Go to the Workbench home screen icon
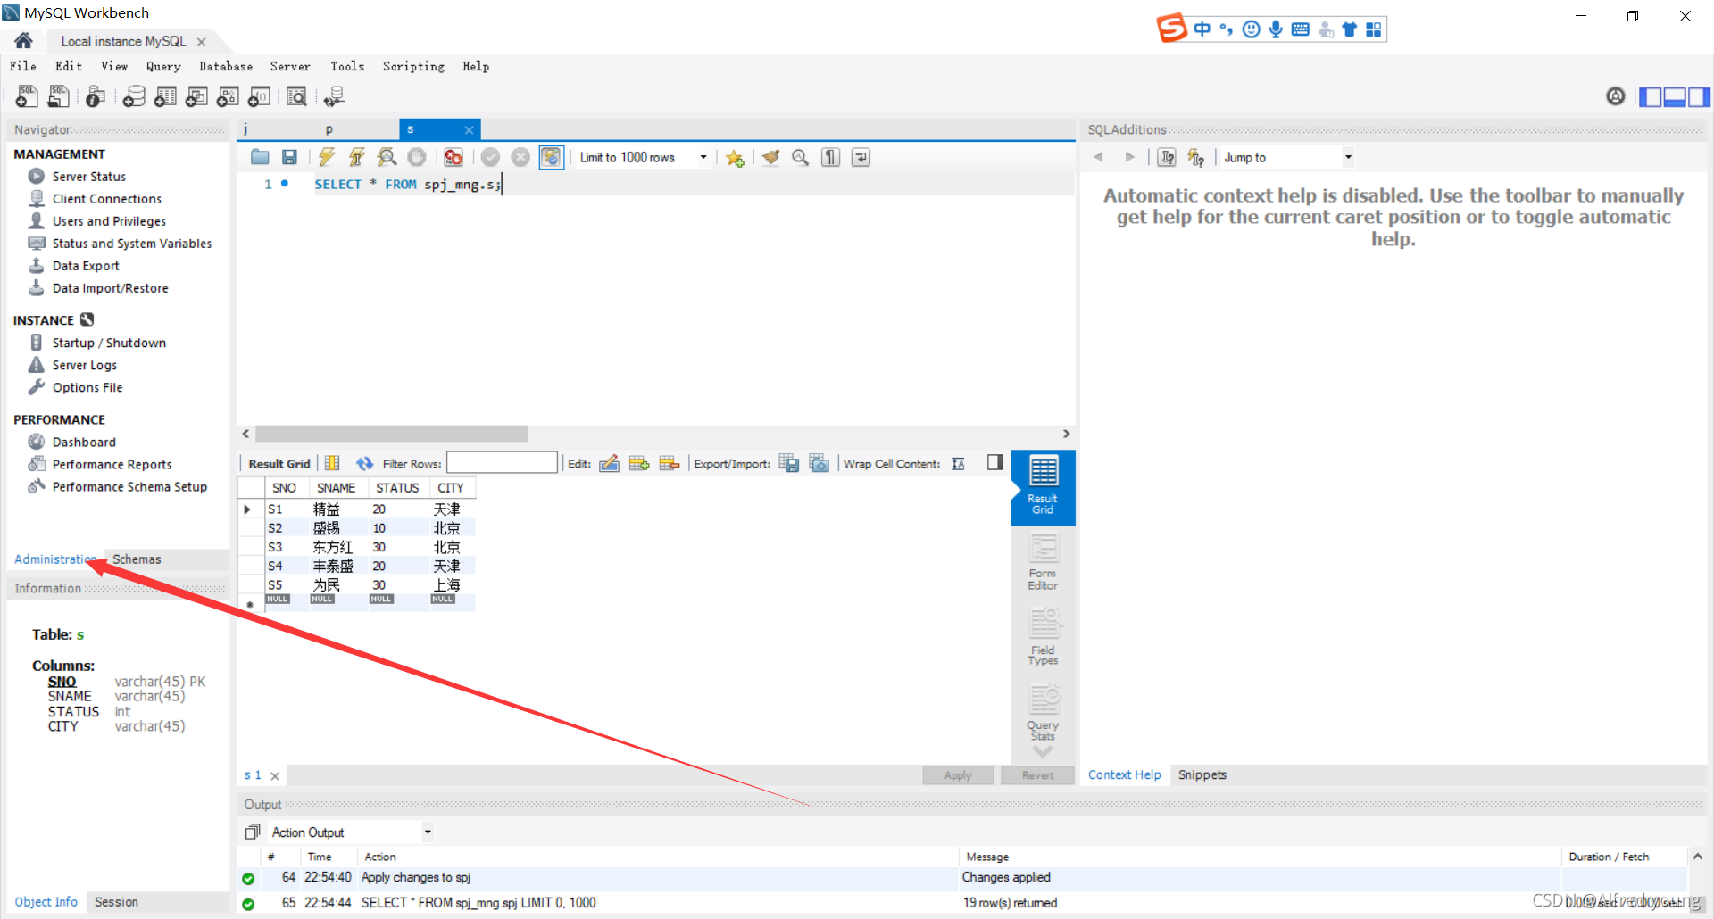Screen dimensions: 1714x919 tap(24, 41)
